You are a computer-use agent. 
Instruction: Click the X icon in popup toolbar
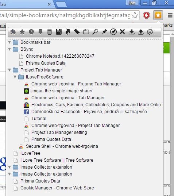pos(123,32)
